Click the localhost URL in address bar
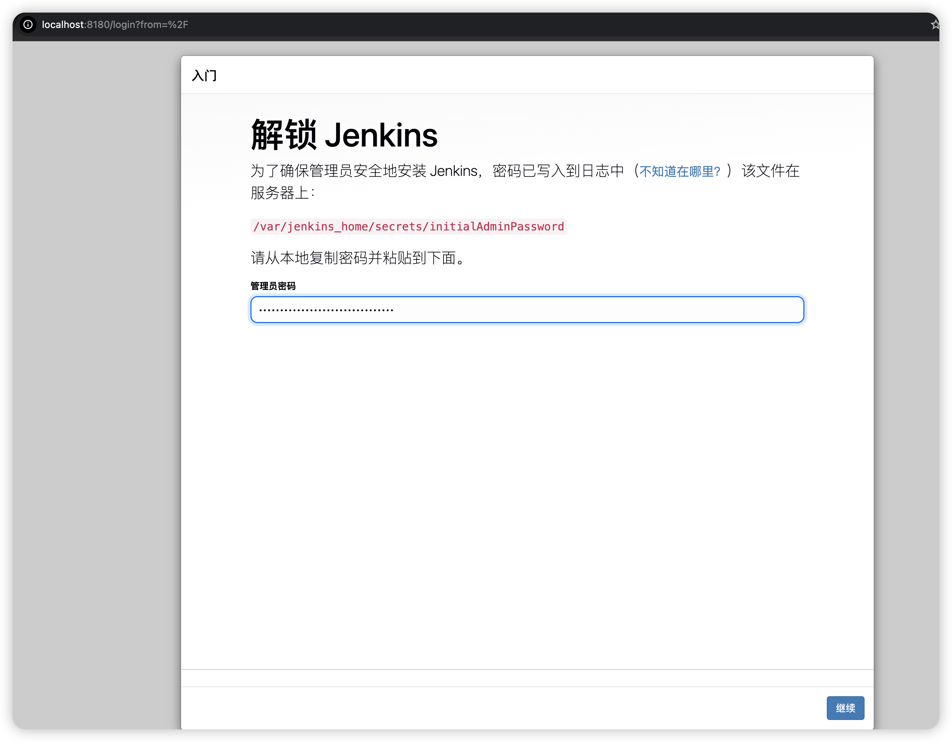 (x=63, y=24)
